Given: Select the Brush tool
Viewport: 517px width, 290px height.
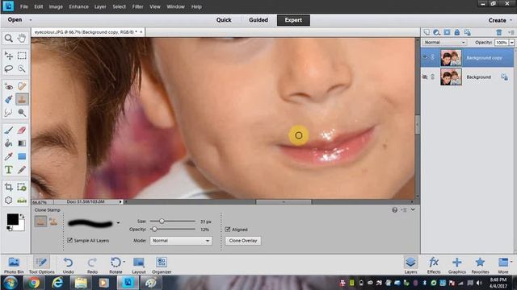Looking at the screenshot, I should 9,130.
